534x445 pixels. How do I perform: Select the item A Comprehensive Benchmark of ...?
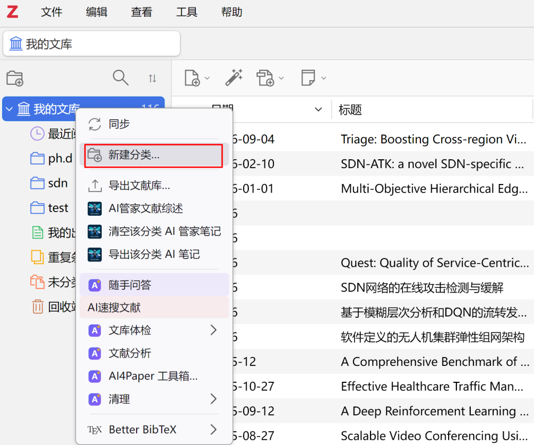(435, 362)
